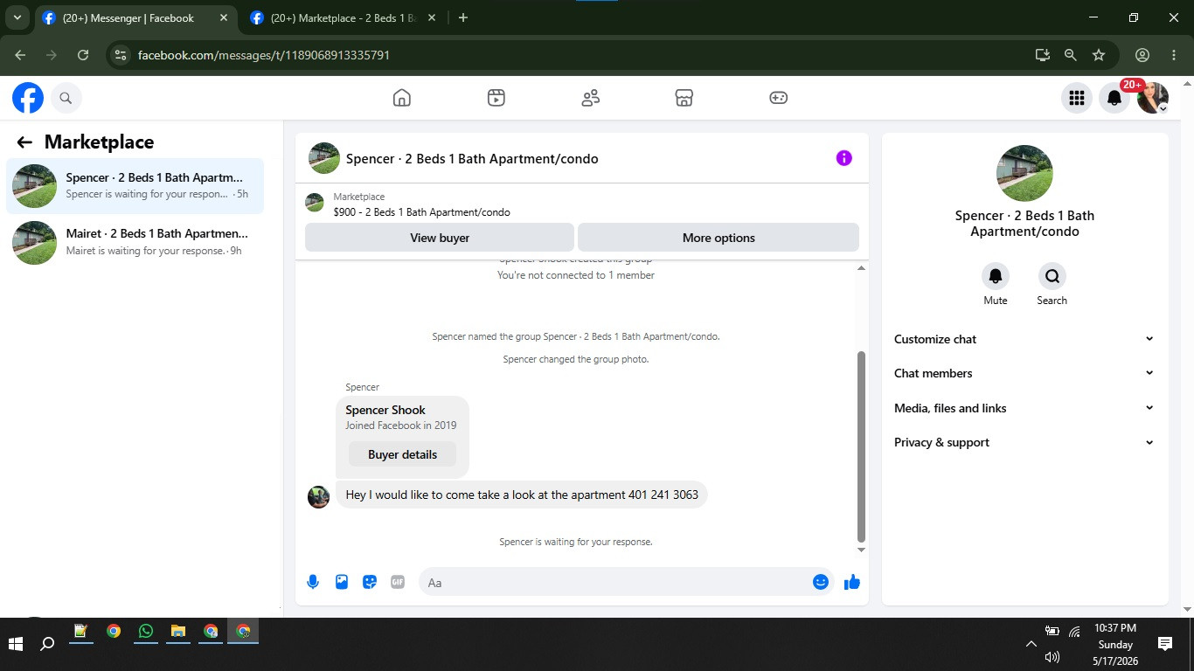Click the More options button
Screen dimensions: 1194x671
718,238
